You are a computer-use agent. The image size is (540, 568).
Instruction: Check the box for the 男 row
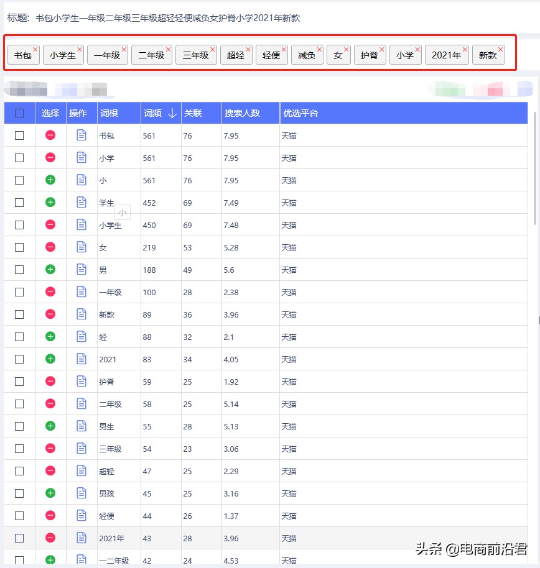coord(19,270)
